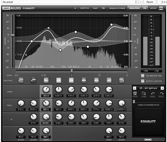Click the Range slider handle on left
Image resolution: width=167 pixels, height=142 pixels.
pos(13,35)
